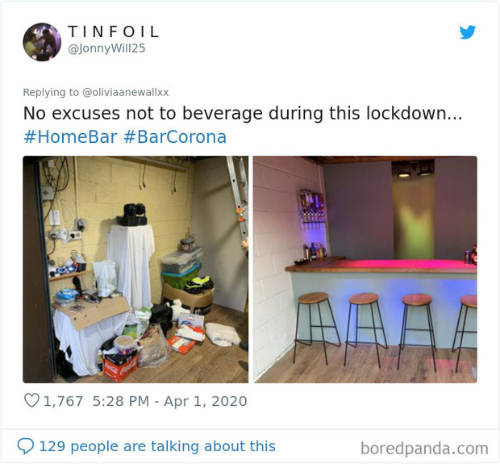Viewport: 500px width, 464px height.
Task: Click the 'Replying to' label
Action: tap(51, 92)
